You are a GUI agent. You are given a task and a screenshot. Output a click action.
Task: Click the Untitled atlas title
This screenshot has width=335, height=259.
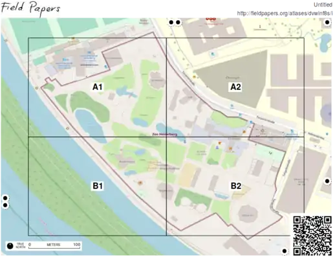(x=323, y=5)
